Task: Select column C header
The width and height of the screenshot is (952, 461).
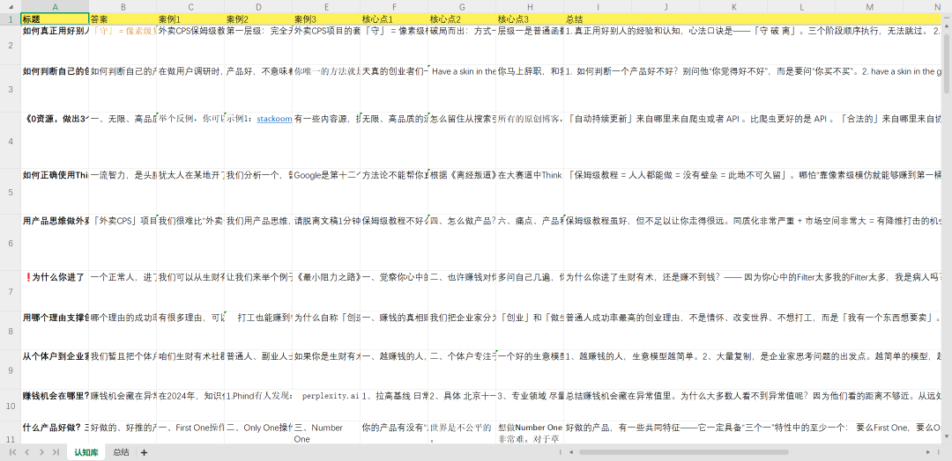Action: 190,7
